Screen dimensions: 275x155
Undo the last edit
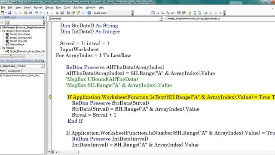coord(37,13)
